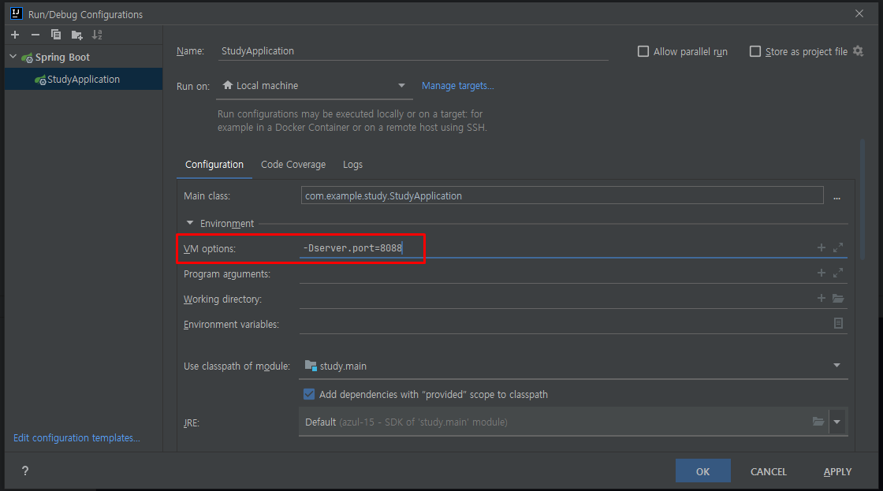Enable Store as project file
The width and height of the screenshot is (883, 491).
755,51
